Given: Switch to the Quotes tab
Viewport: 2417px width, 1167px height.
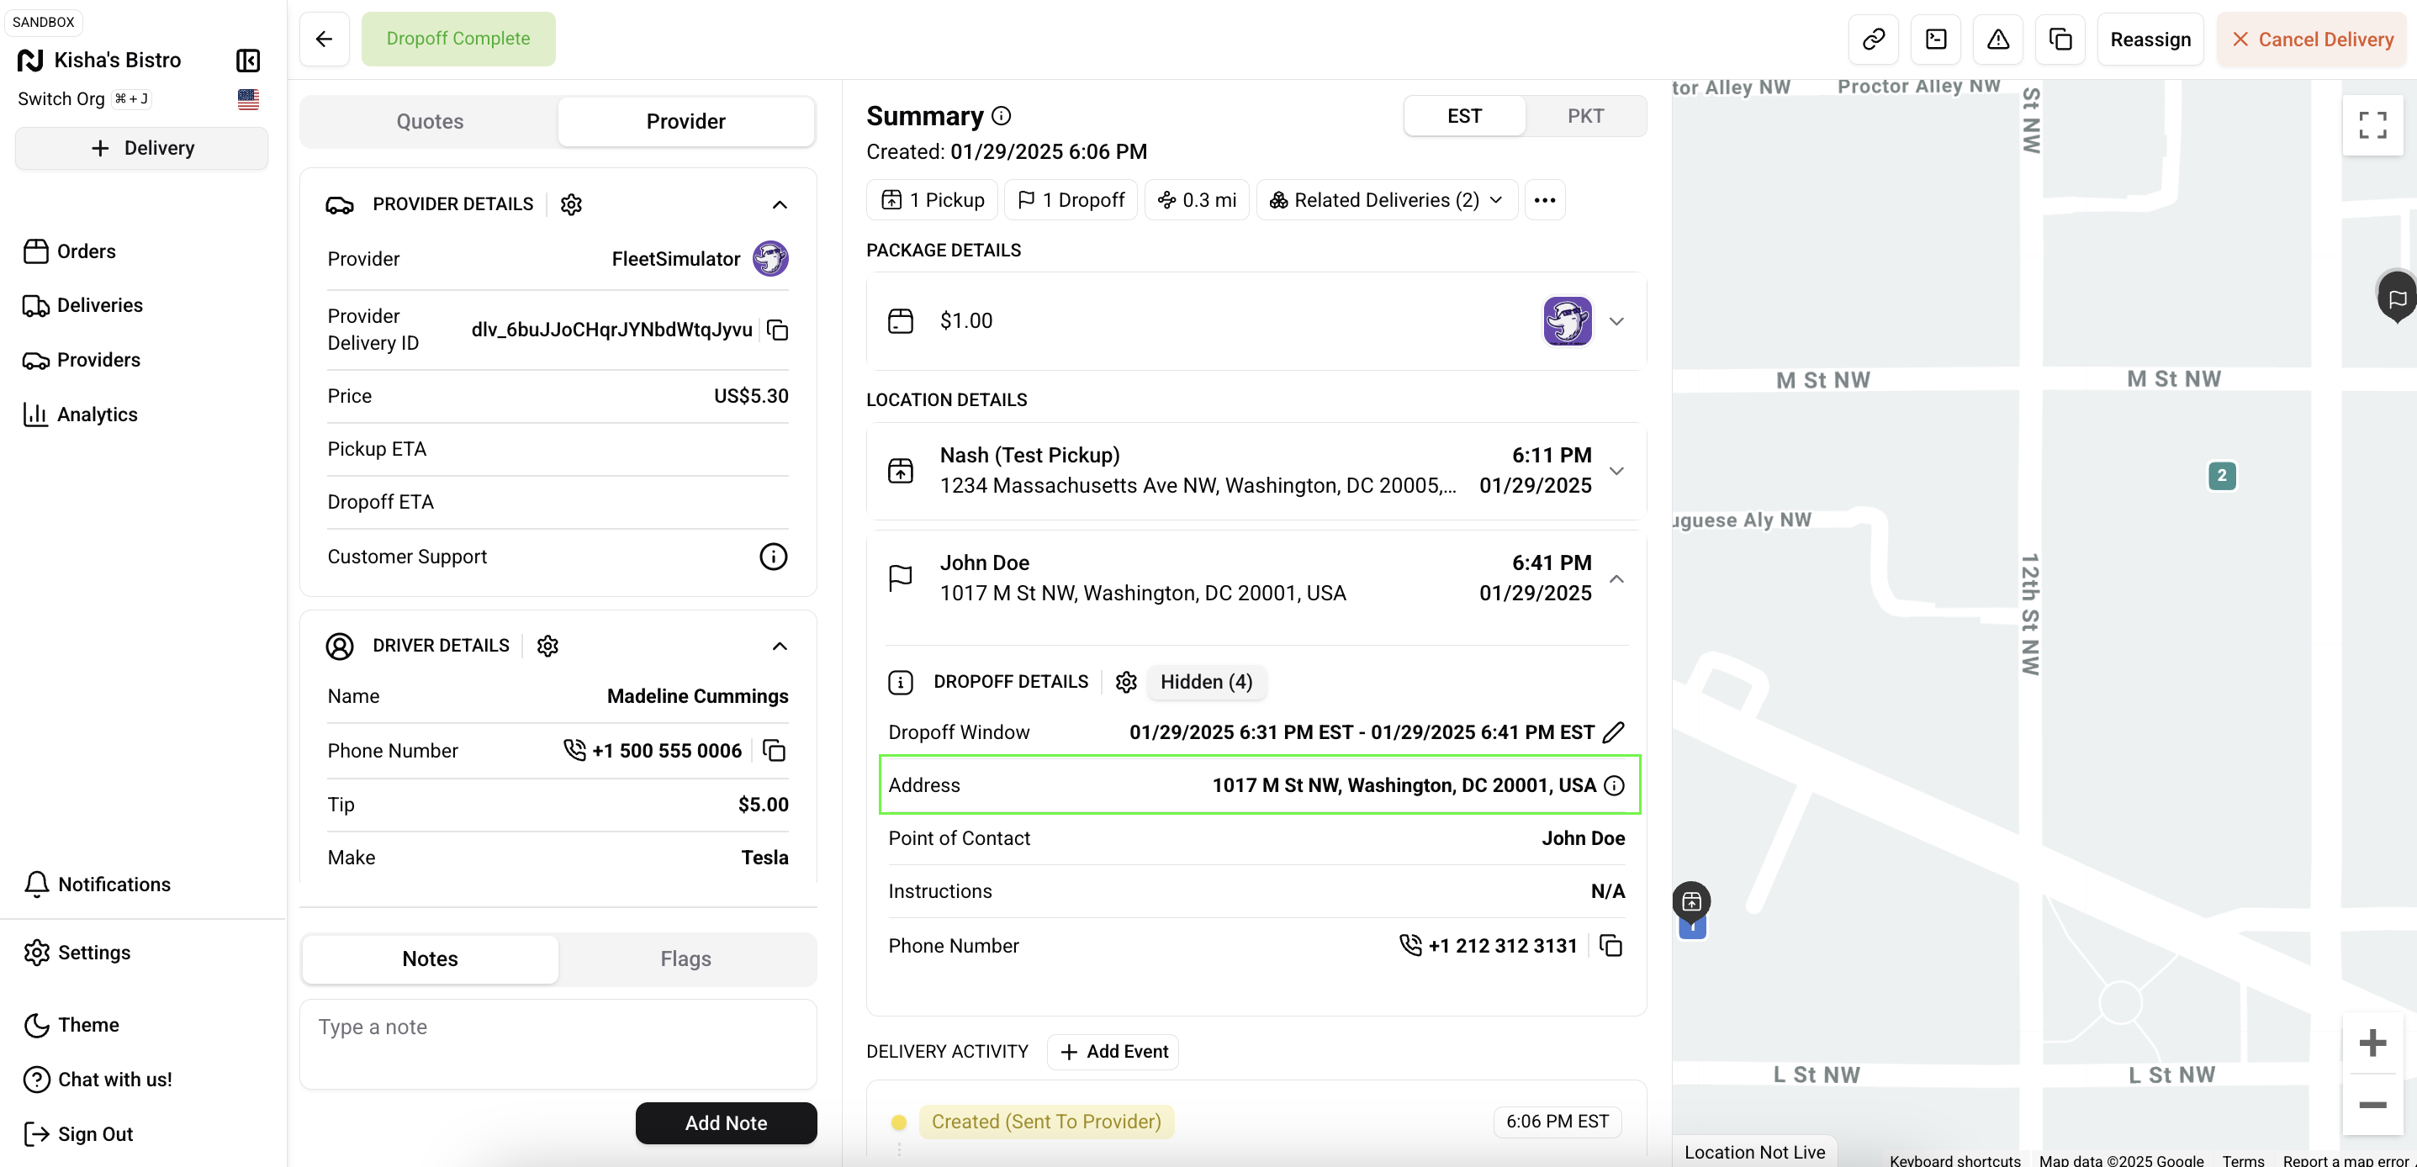Looking at the screenshot, I should (430, 122).
